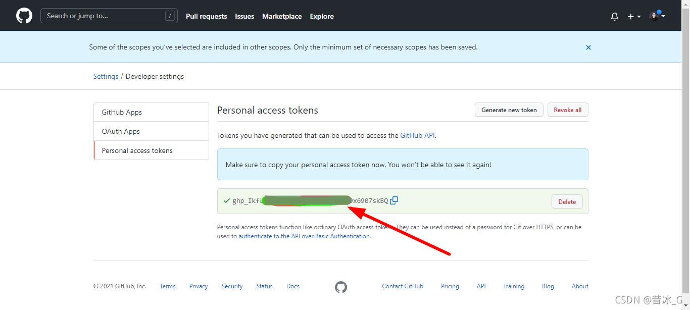Select the GitHub Apps sidebar item

tap(121, 112)
